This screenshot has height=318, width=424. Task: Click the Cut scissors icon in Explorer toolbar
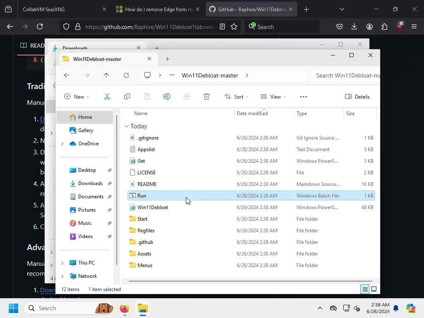point(107,96)
